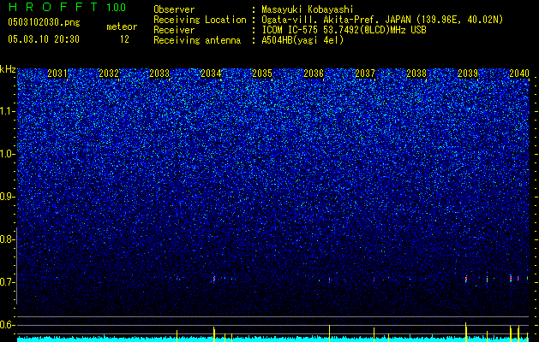Click the 'Receiving antenna' field label
This screenshot has height=342, width=539.
tap(197, 40)
